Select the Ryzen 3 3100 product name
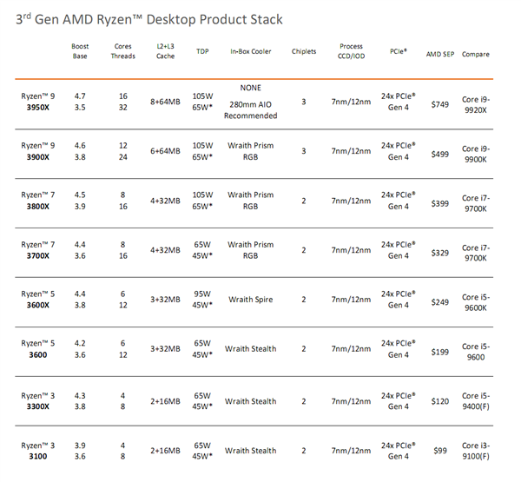The image size is (521, 482). point(36,451)
